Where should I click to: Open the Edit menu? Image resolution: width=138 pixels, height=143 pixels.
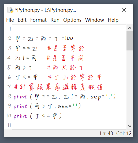(22, 20)
